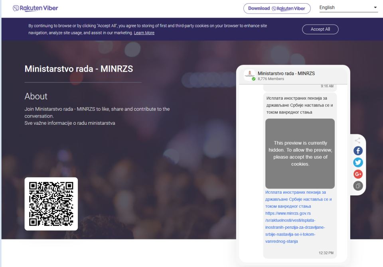
Task: Click 'Sve važne informacije o radu ministarstva' text
Action: pos(69,123)
